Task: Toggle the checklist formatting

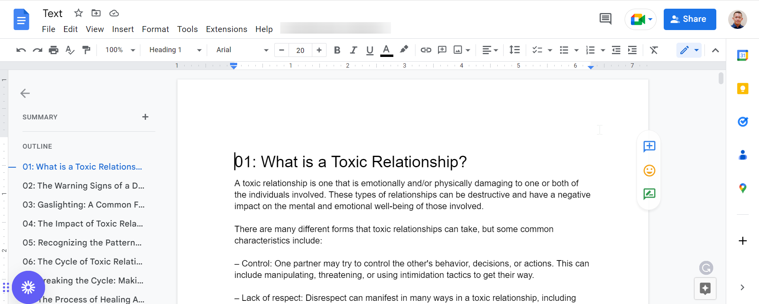Action: 537,50
